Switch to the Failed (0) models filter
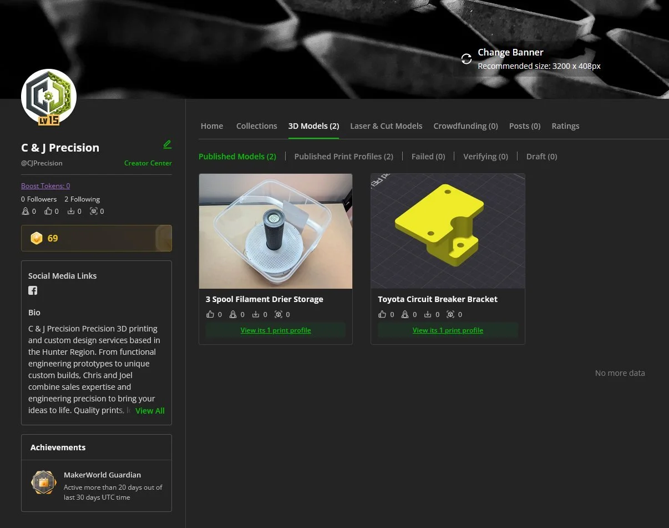Viewport: 669px width, 528px height. click(x=428, y=156)
